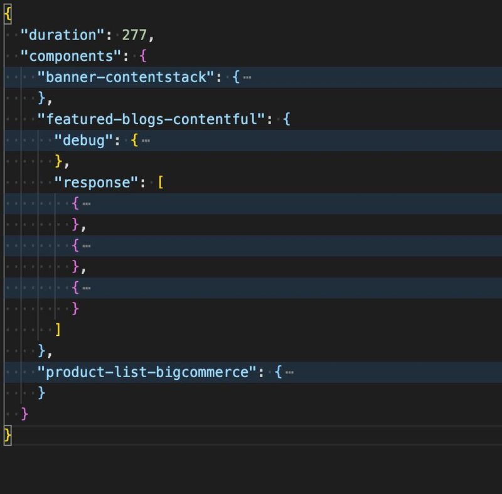Click the "components" key
Image resolution: width=502 pixels, height=494 pixels.
(71, 56)
